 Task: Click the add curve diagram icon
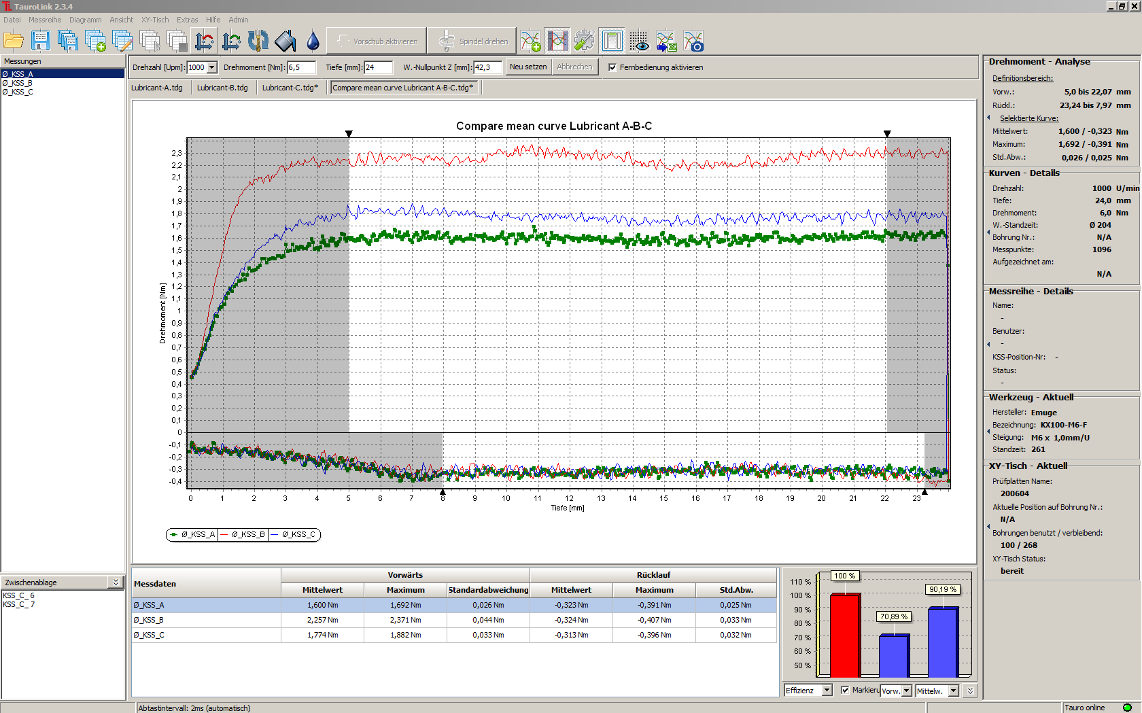tap(530, 41)
